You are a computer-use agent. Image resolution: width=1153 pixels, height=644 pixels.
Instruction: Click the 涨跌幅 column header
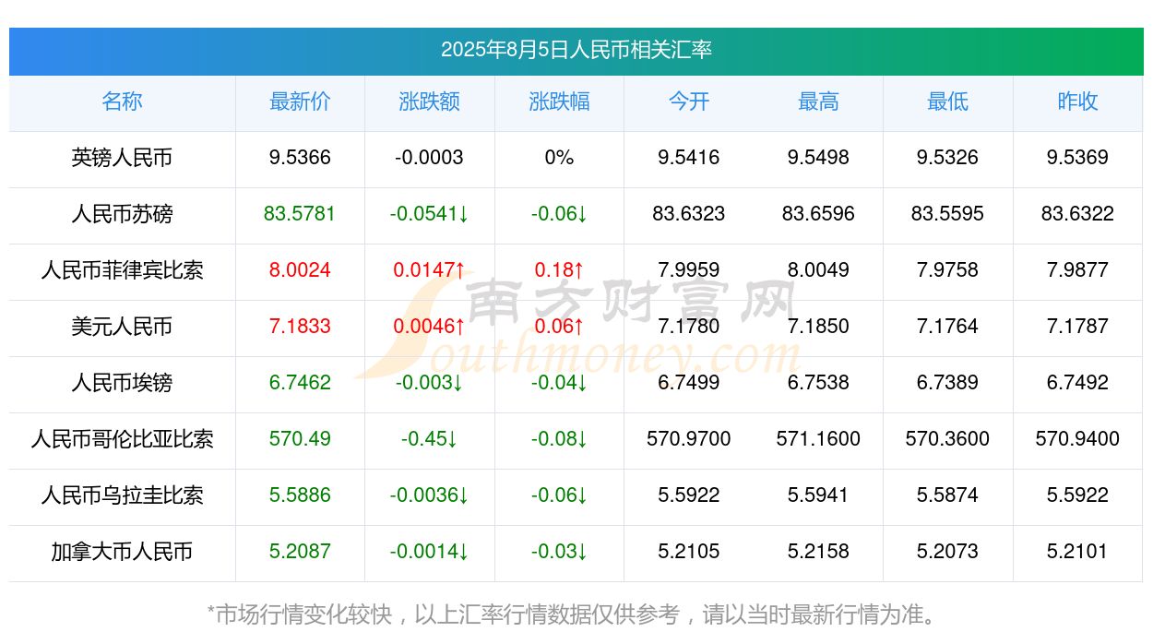559,101
